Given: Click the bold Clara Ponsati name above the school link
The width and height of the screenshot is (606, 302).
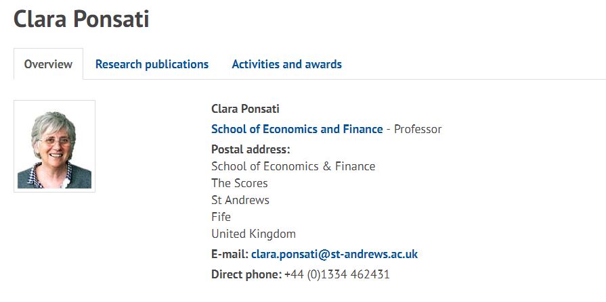Looking at the screenshot, I should (x=245, y=109).
